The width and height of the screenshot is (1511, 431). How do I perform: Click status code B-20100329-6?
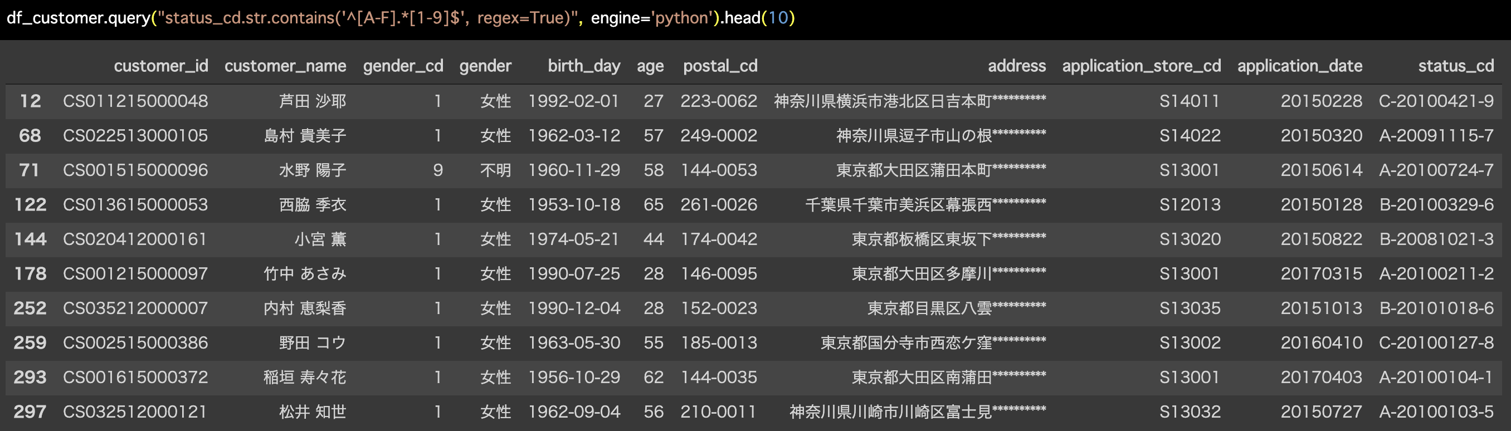pos(1436,205)
